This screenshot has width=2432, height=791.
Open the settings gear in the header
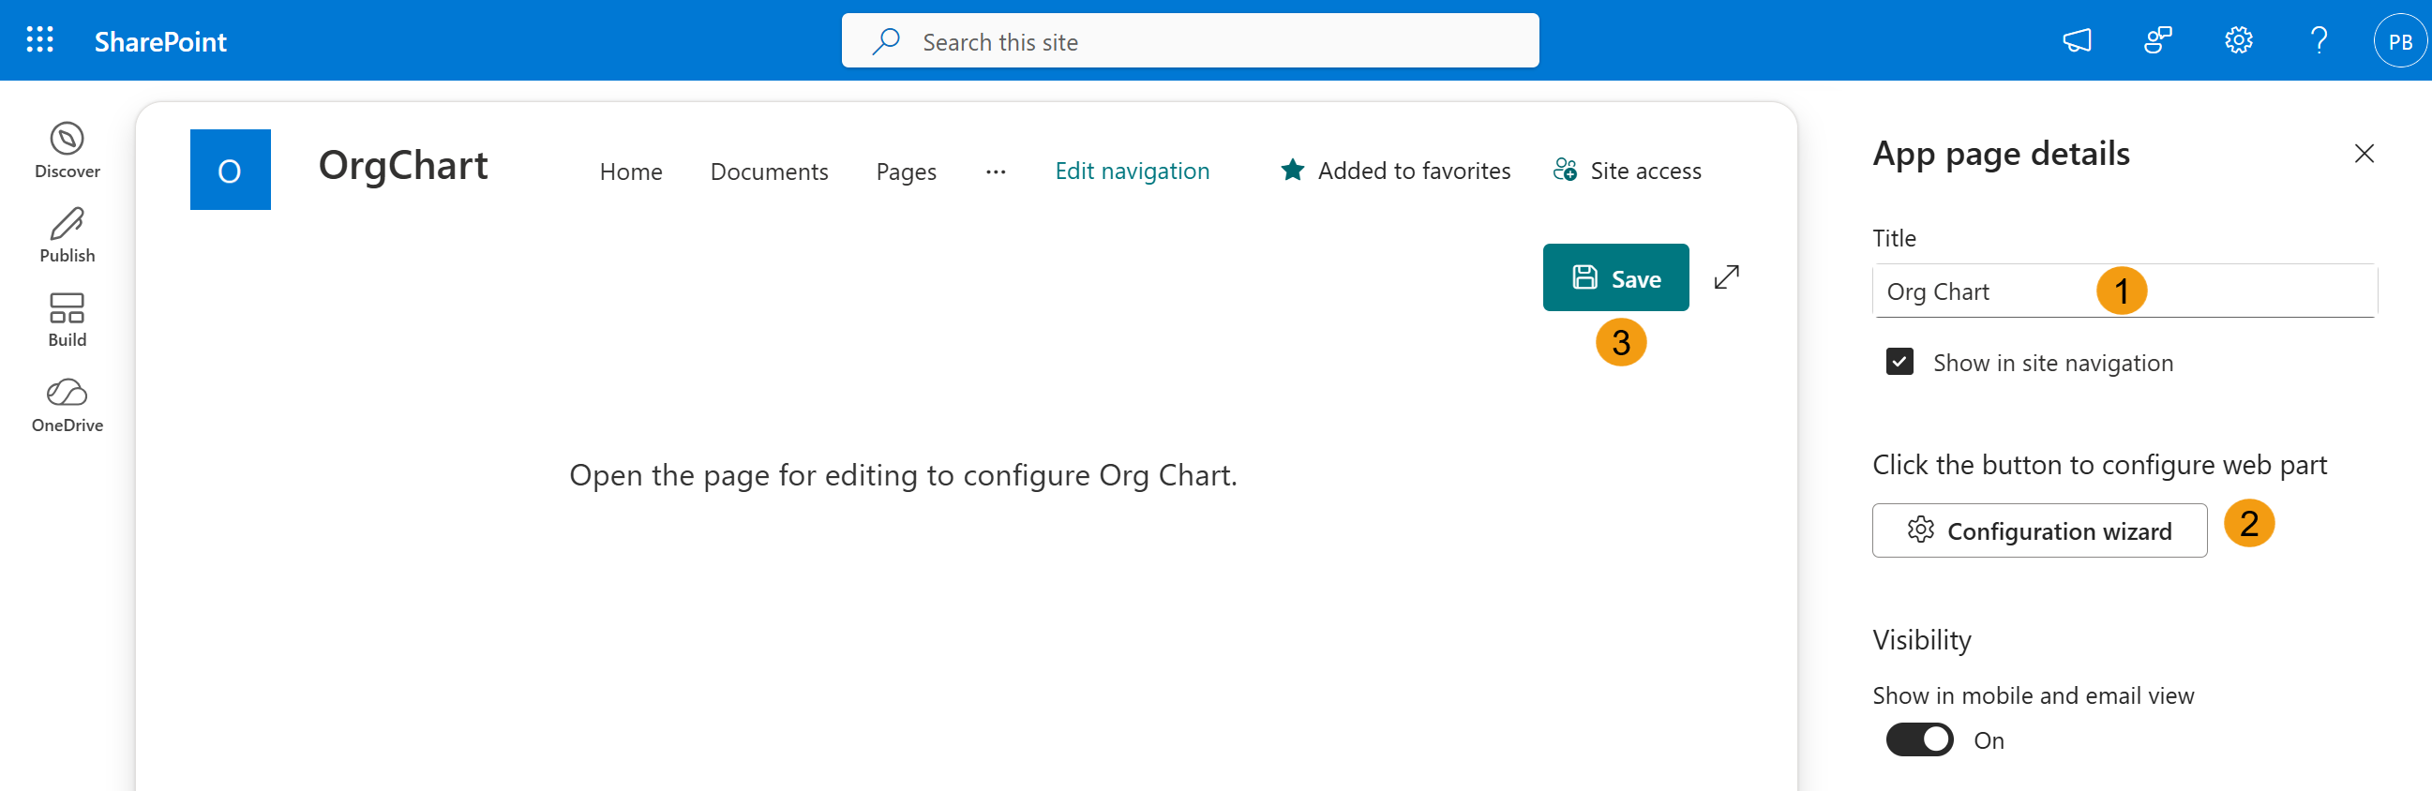coord(2239,40)
